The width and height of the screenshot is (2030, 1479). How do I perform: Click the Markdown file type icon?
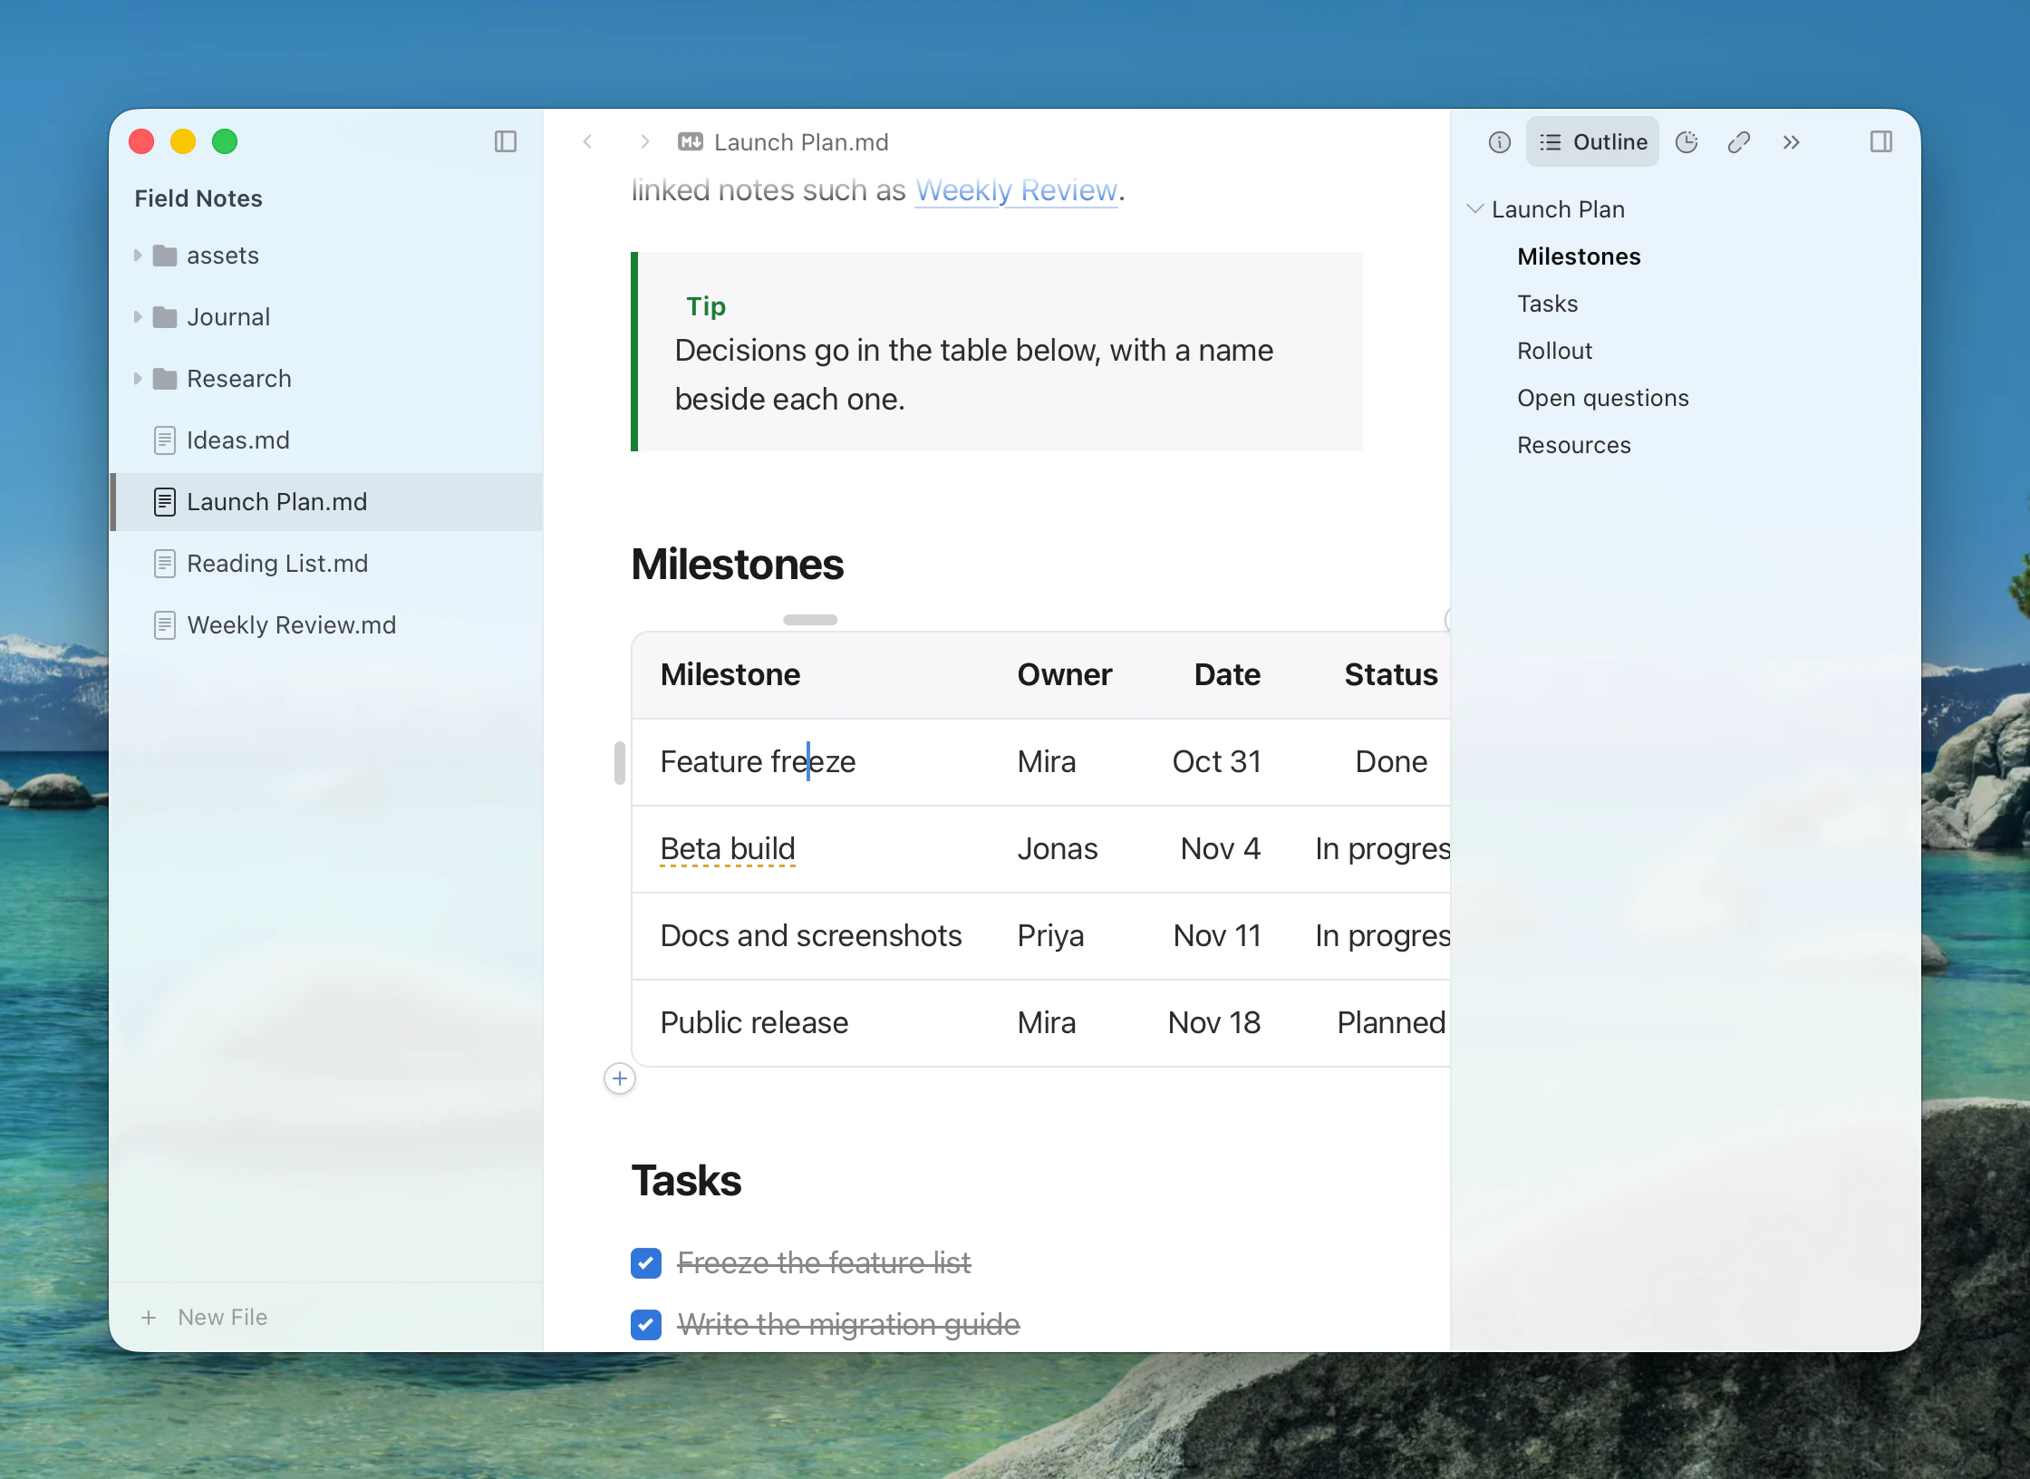691,141
